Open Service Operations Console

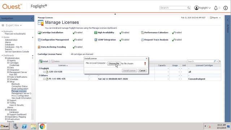[17, 52]
